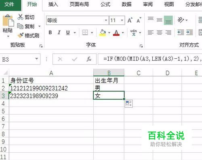Switch to the Insert (插入) tab
Image resolution: width=202 pixels, height=160 pixels.
click(53, 4)
